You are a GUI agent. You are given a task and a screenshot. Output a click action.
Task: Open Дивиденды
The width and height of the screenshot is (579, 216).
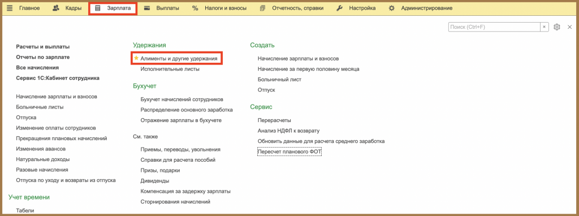click(155, 181)
